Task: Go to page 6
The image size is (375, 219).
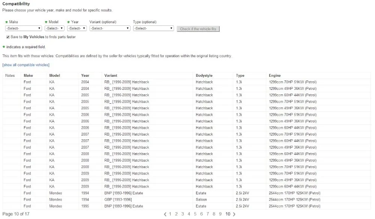Action: coord(201,214)
